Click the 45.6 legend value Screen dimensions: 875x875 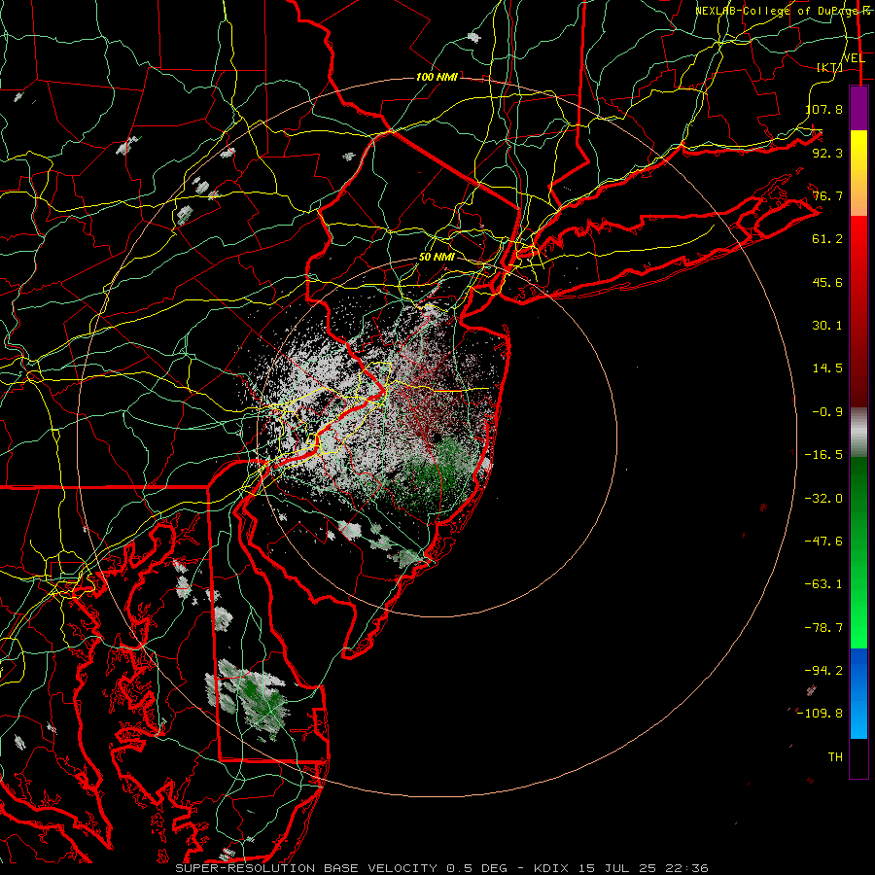[x=827, y=282]
